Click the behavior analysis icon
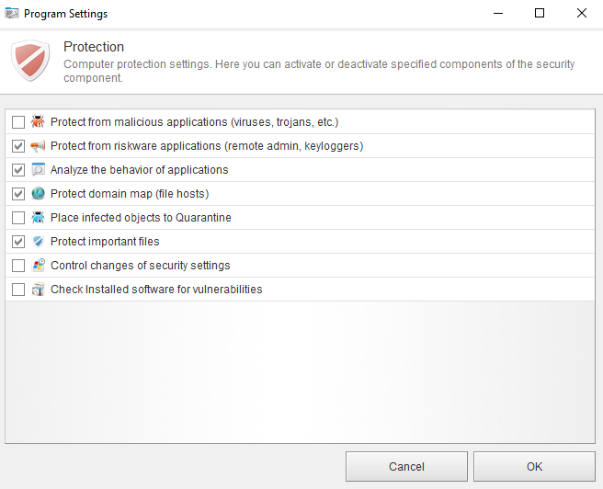This screenshot has width=603, height=489. point(38,170)
